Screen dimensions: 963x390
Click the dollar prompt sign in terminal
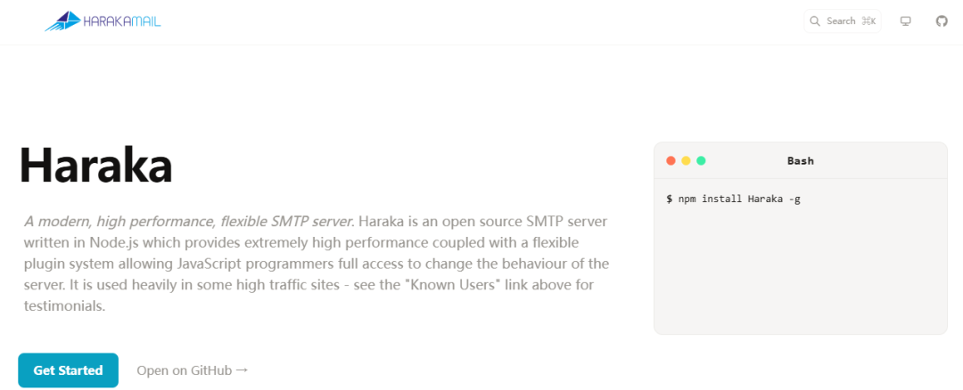pyautogui.click(x=669, y=199)
